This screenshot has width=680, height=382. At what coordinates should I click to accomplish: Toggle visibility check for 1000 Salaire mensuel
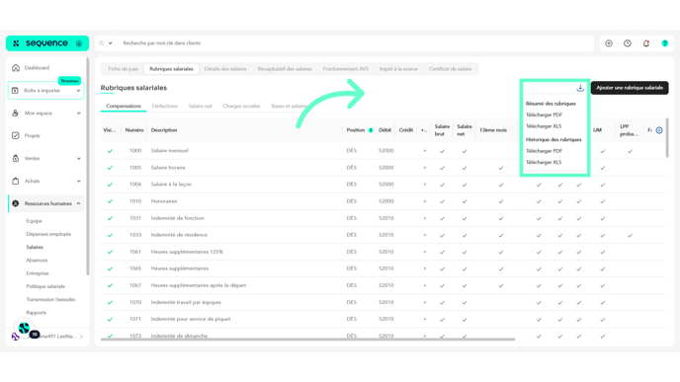(110, 151)
